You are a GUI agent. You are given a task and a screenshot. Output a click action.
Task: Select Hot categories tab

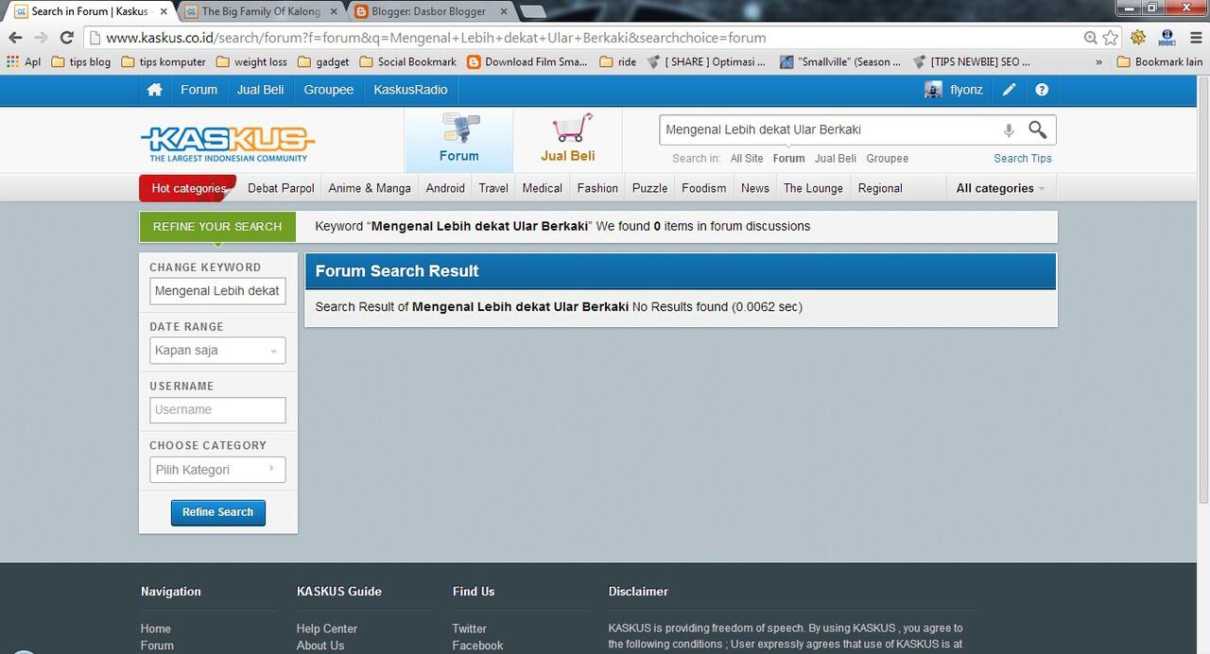point(188,188)
